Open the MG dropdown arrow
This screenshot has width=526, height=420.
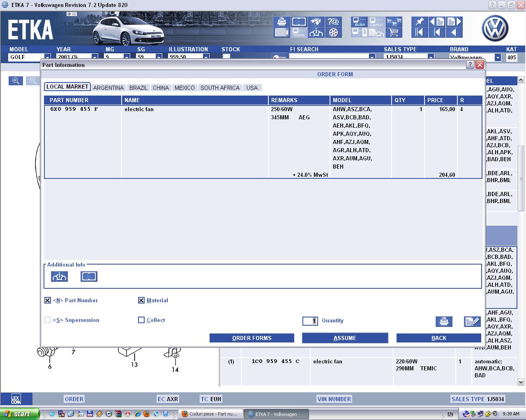click(x=127, y=57)
